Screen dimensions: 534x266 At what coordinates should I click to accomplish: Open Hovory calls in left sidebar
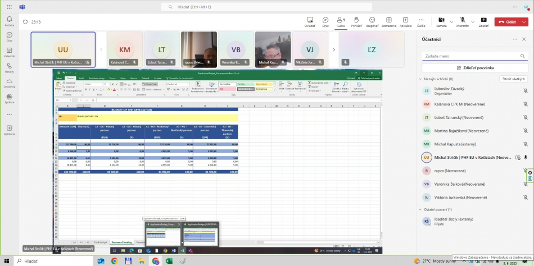click(x=10, y=67)
